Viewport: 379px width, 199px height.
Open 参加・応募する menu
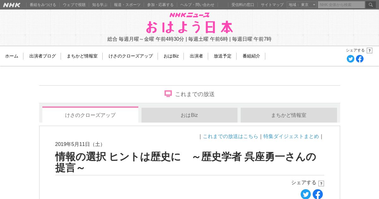[160, 5]
